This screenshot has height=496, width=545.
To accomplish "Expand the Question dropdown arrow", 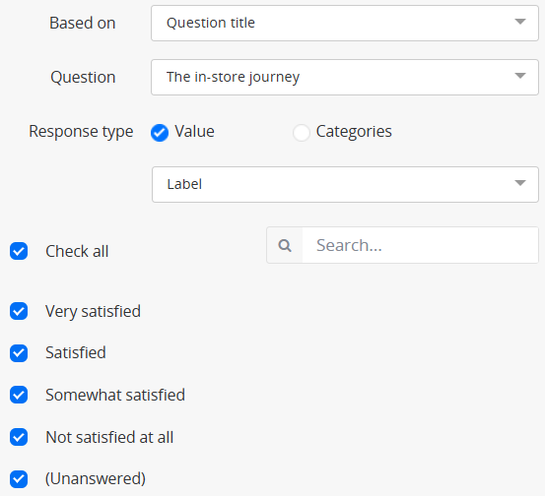I will pos(520,76).
